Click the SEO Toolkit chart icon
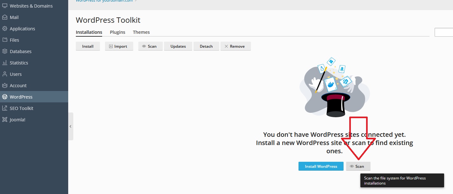 coord(5,108)
